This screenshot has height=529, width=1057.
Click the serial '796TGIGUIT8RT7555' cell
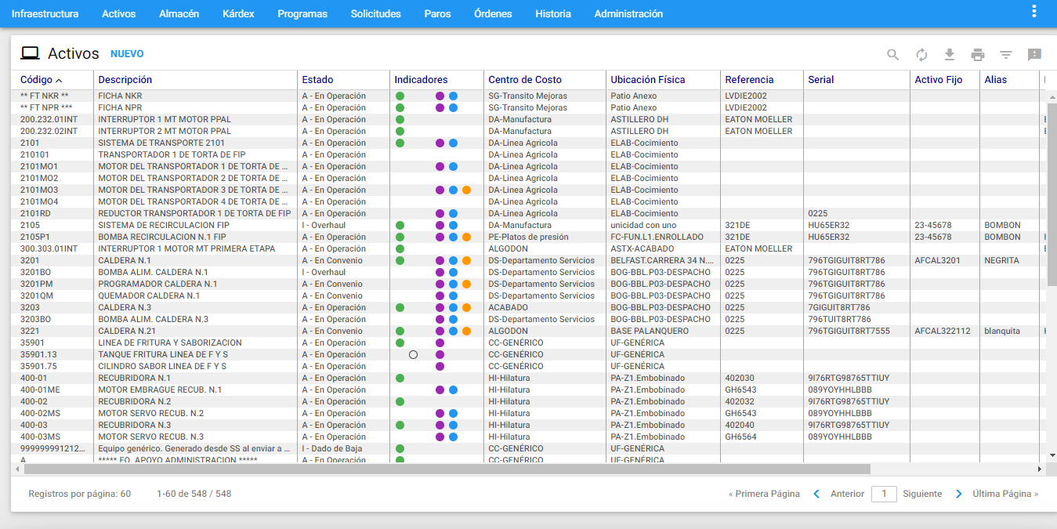[x=849, y=331]
